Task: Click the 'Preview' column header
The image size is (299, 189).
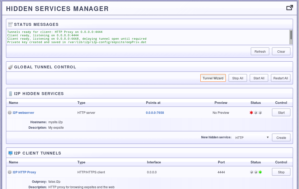Action: click(221, 103)
